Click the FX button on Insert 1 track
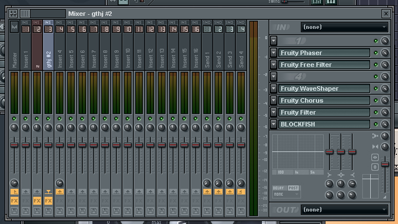The height and width of the screenshot is (224, 398). click(26, 201)
